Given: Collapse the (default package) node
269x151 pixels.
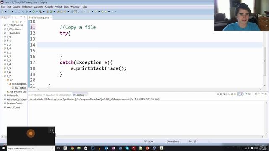Looking at the screenshot, I should (x=8, y=84).
